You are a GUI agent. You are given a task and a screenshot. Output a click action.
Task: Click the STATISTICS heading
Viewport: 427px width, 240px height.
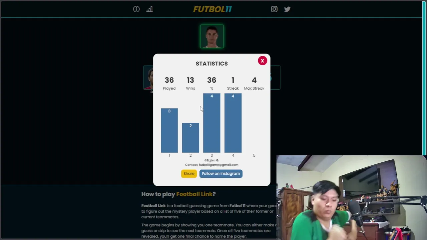[211, 64]
